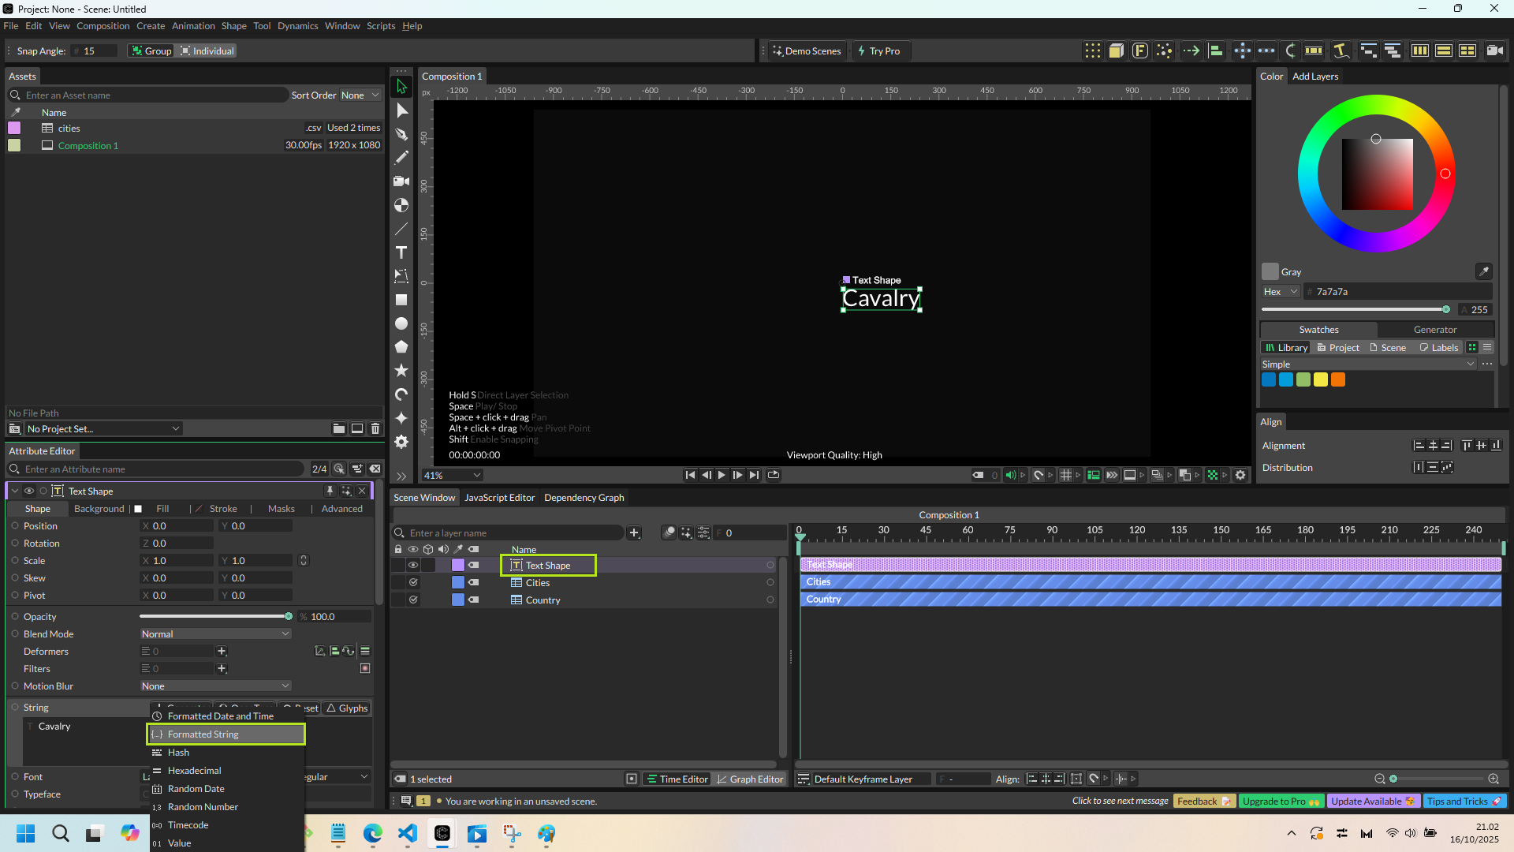The image size is (1514, 852).
Task: Open the Sort Order None dropdown
Action: tap(360, 95)
